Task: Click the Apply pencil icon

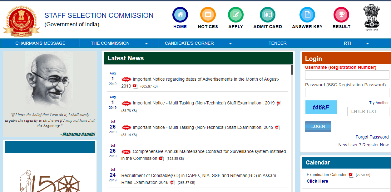Action: 235,15
